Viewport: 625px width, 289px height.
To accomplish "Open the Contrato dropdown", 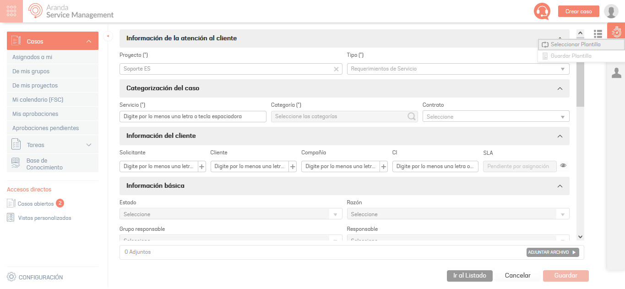I will pos(496,116).
